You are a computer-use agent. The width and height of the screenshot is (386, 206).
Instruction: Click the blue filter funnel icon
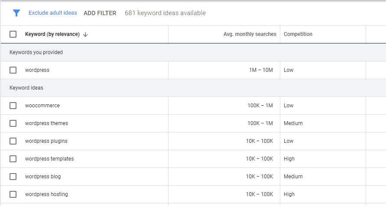point(16,13)
